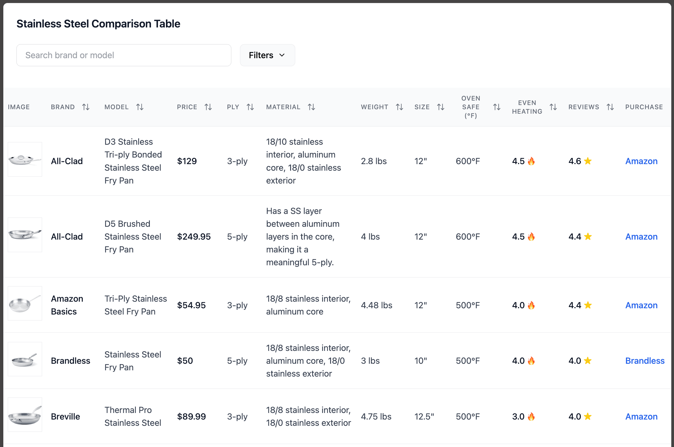The image size is (674, 447).
Task: Click the OVEN SAFE (°F) header label
Action: (x=471, y=107)
